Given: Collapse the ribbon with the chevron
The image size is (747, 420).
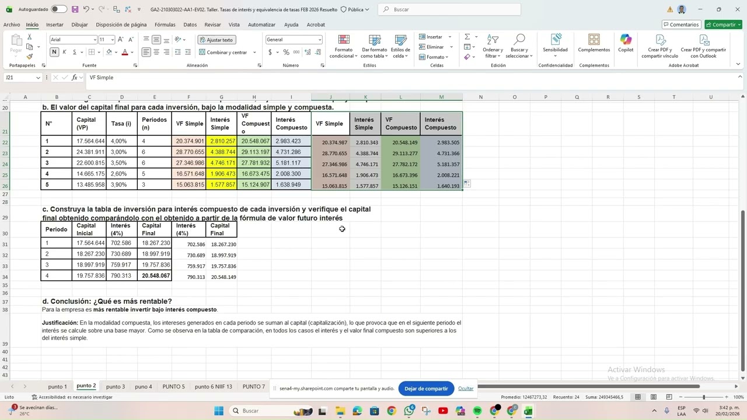Looking at the screenshot, I should point(738,64).
